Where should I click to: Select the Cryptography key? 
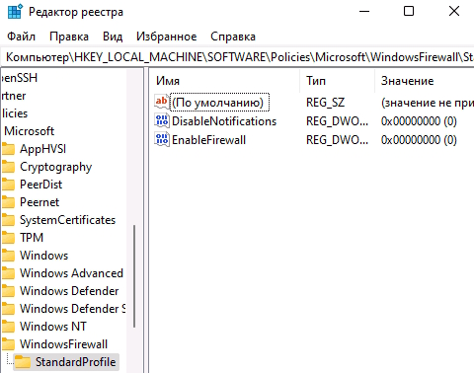coord(55,167)
